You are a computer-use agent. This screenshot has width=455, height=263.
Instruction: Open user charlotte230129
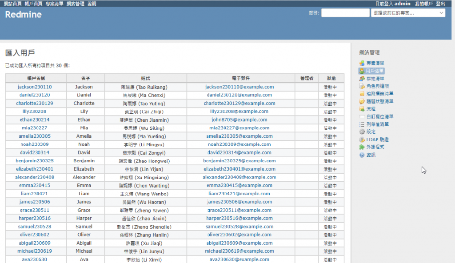click(x=35, y=104)
